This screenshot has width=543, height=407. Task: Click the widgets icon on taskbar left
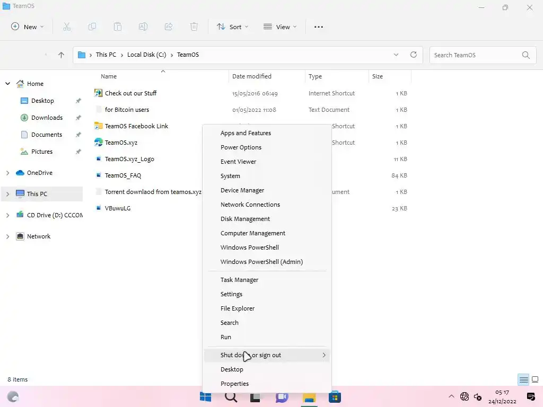coord(13,396)
